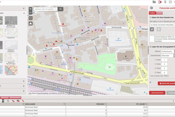Click the PEDZONE cell with value 1
The image size is (175, 117).
click(x=86, y=107)
